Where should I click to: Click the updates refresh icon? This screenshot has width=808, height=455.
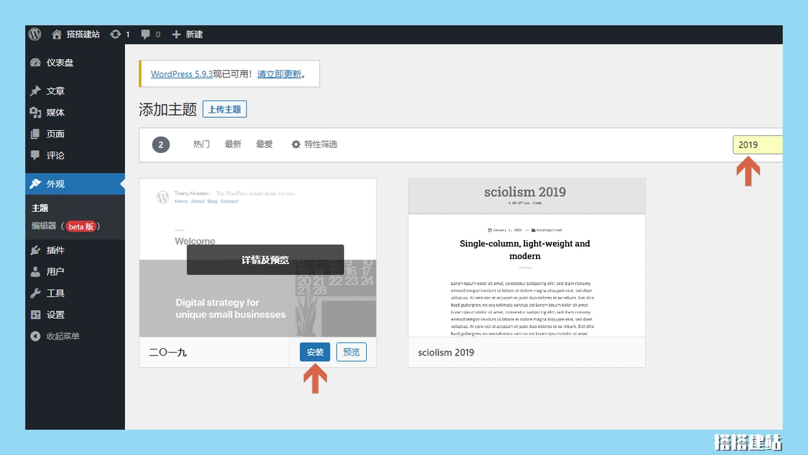click(x=116, y=34)
